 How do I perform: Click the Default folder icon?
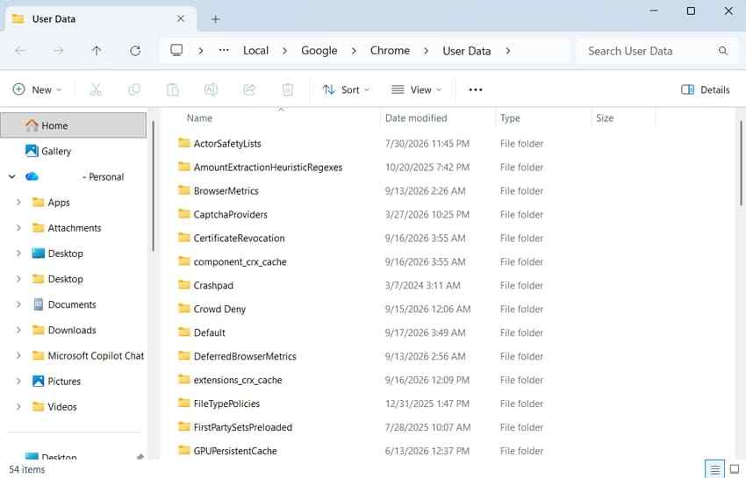click(184, 332)
